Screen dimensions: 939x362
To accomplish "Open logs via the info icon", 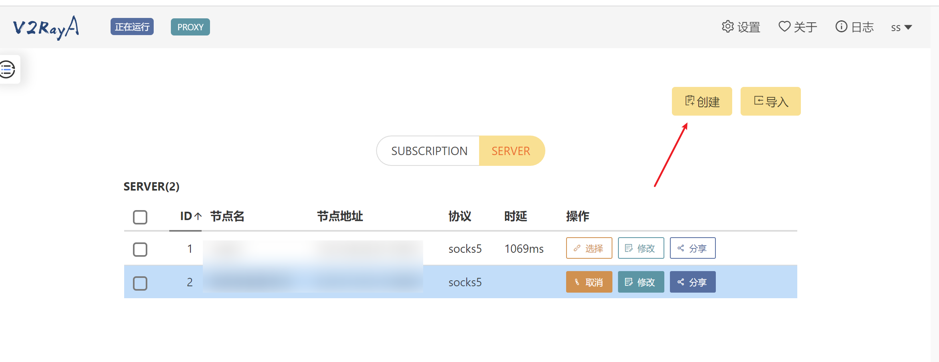I will (841, 27).
